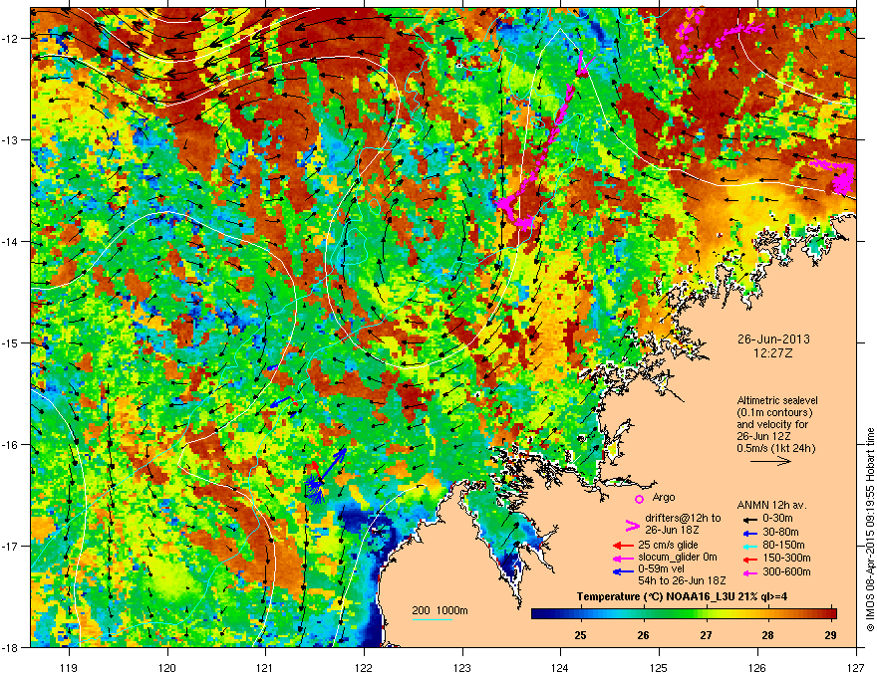The height and width of the screenshot is (677, 877).
Task: Click the magenta Argo circle marker in legend
Action: pyautogui.click(x=639, y=498)
